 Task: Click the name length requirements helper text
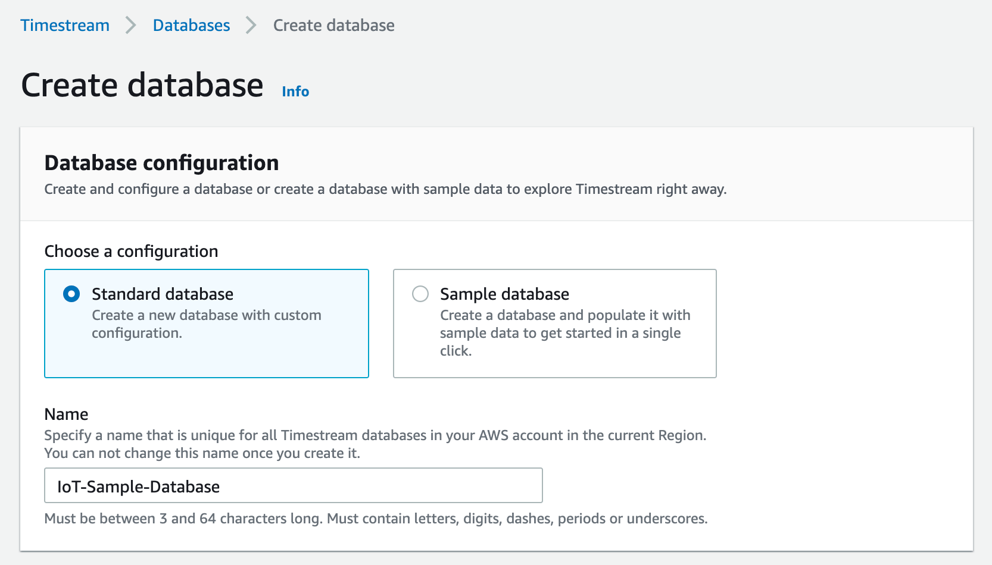coord(375,518)
